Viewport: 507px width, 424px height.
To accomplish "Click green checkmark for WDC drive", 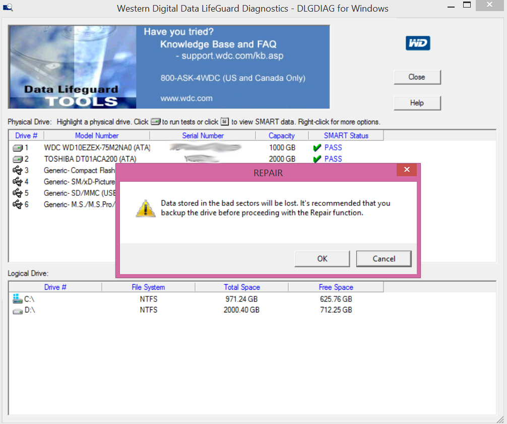I will pos(317,148).
